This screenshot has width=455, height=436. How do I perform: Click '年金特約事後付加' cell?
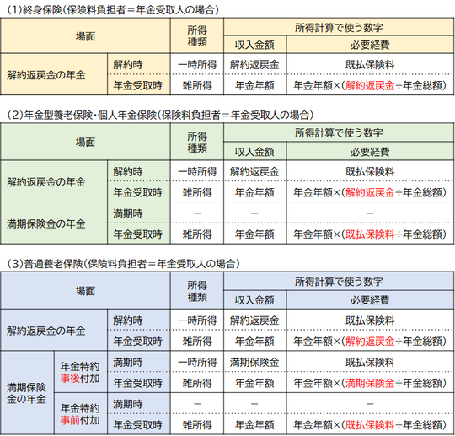tap(80, 373)
